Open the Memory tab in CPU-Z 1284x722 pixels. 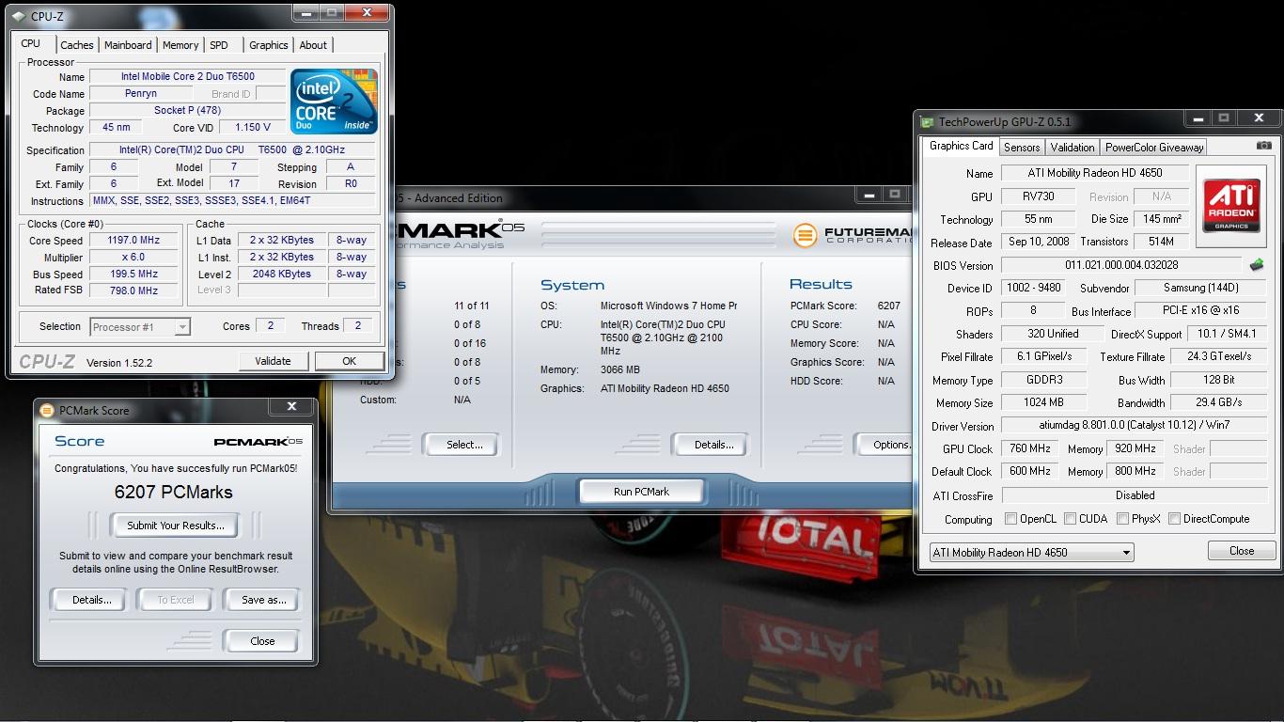point(180,45)
